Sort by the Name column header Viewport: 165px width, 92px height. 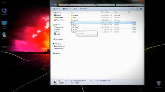73,12
